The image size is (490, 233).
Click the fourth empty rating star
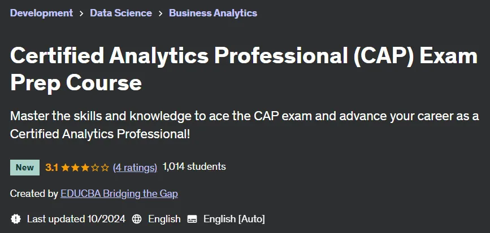click(x=96, y=168)
